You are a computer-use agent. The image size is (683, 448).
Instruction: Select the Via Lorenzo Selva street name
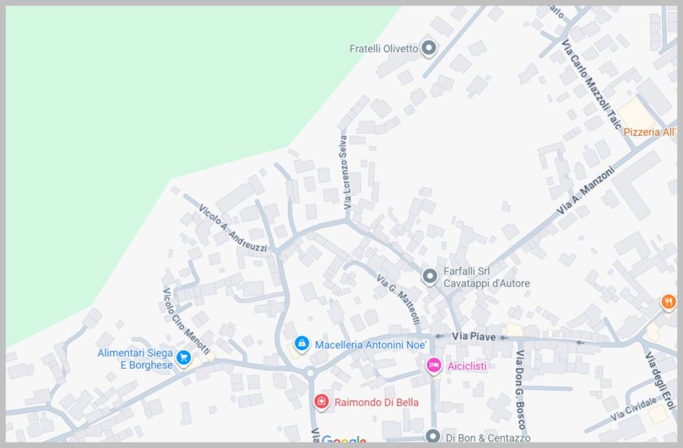tap(345, 172)
